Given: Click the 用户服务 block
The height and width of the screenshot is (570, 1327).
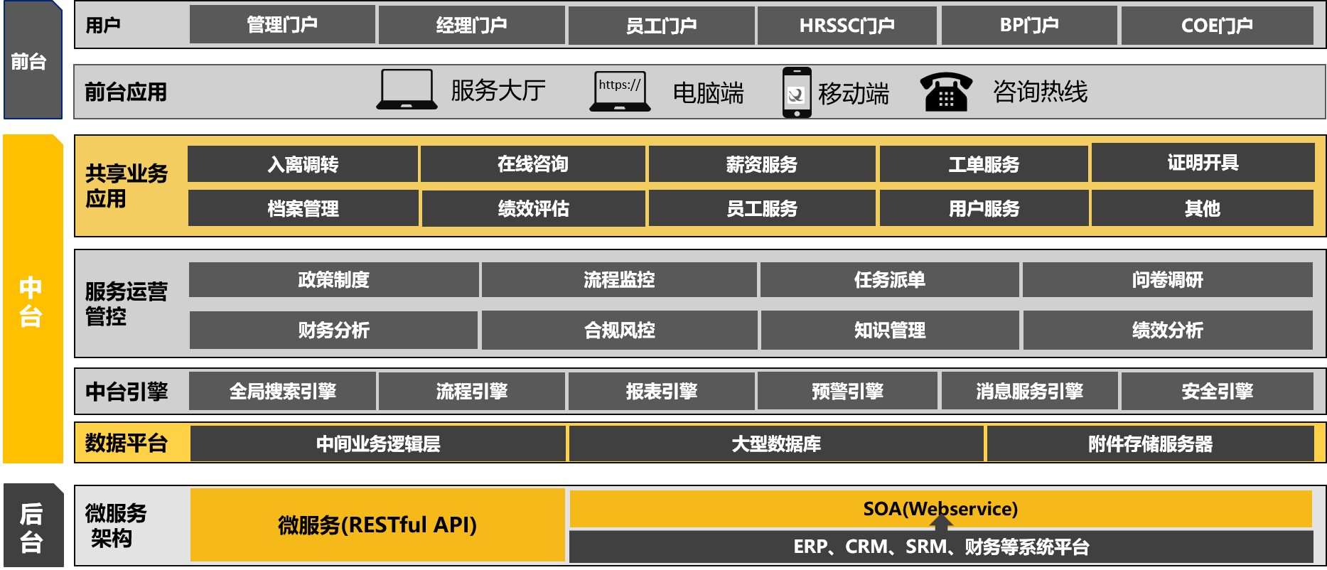Looking at the screenshot, I should click(984, 208).
